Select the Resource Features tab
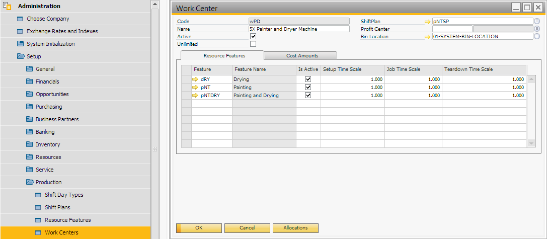 pos(222,56)
